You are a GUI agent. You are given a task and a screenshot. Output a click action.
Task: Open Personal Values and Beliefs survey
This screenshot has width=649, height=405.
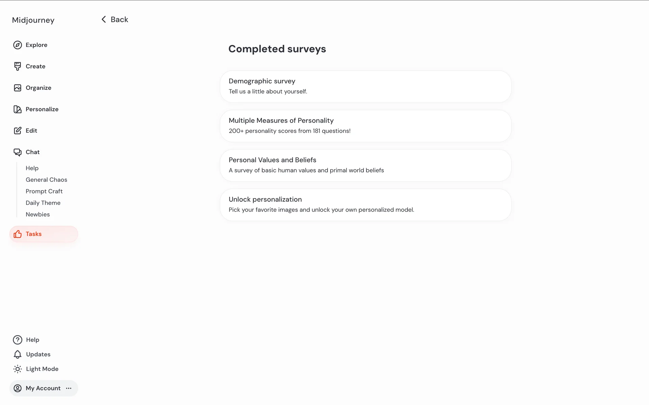click(x=365, y=165)
